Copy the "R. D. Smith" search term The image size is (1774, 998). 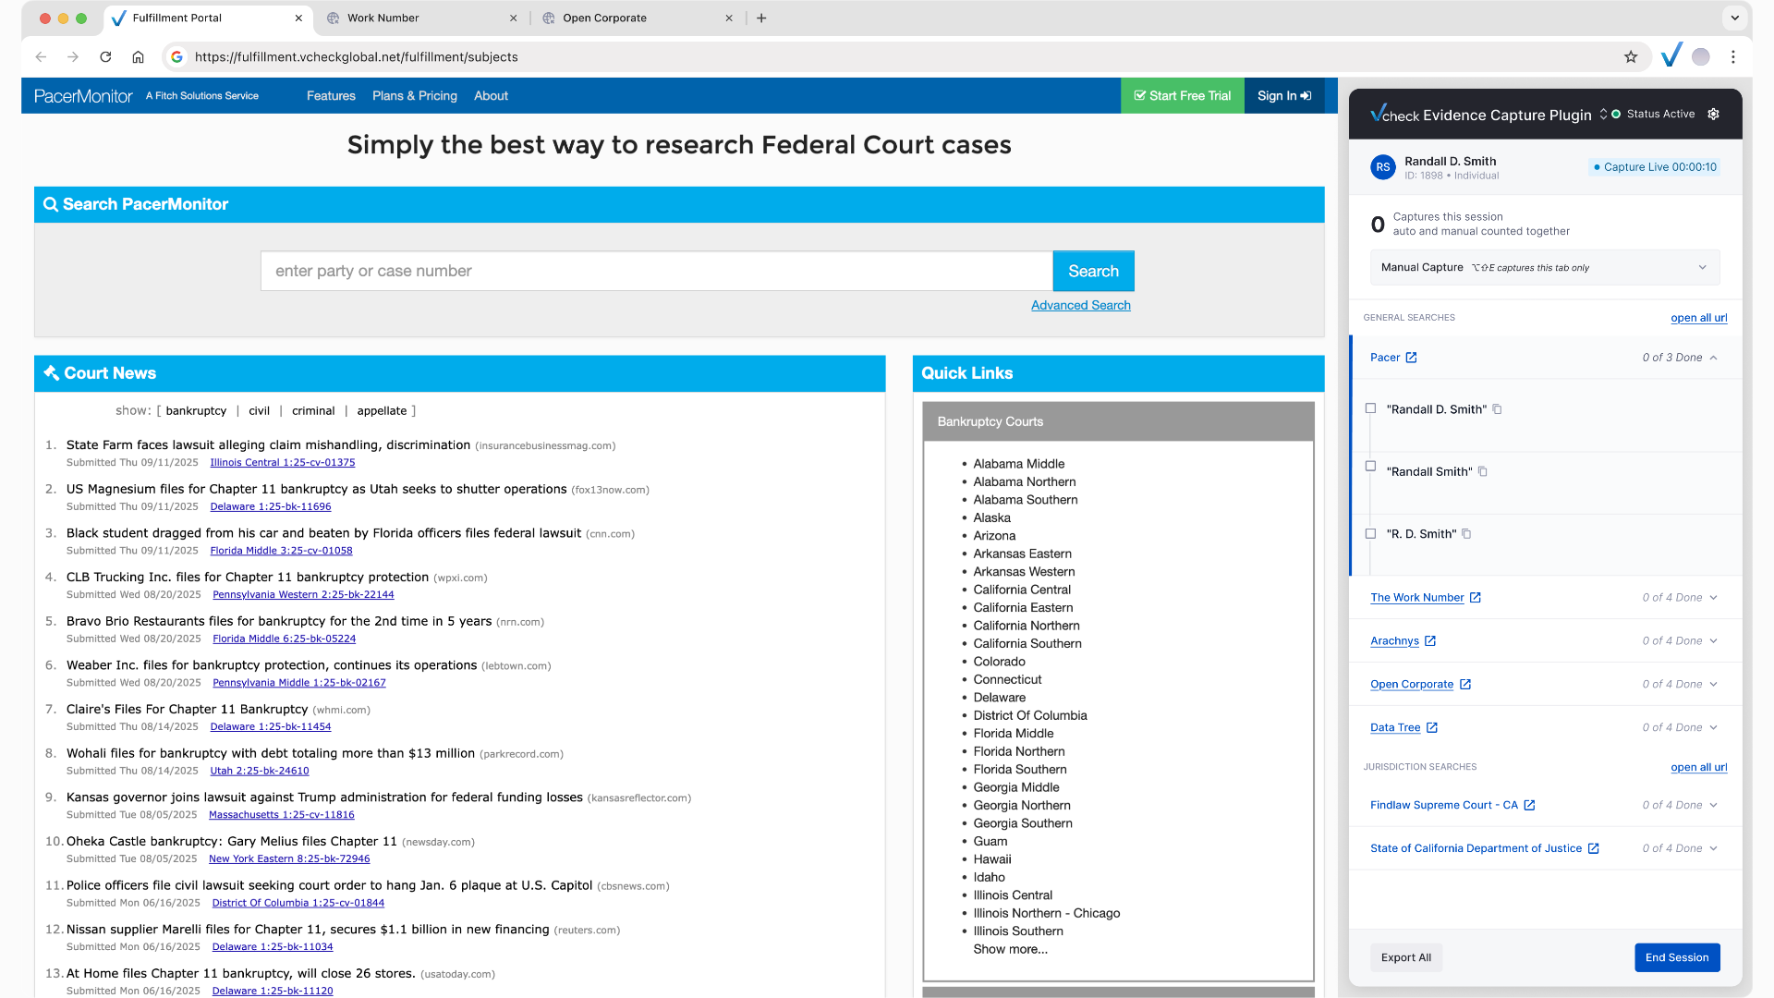1466,534
